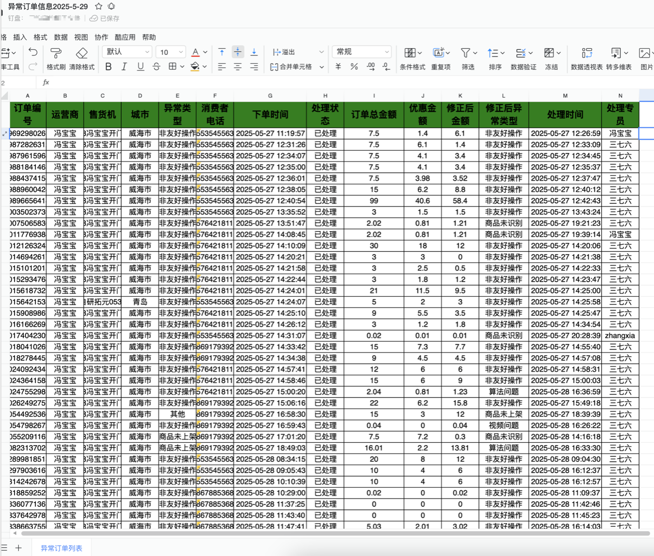Open the 溢出 text overflow dropdown
The width and height of the screenshot is (654, 556).
[x=298, y=52]
